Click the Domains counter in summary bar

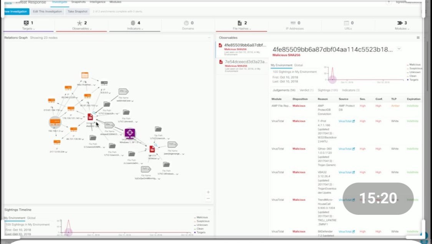pos(188,25)
